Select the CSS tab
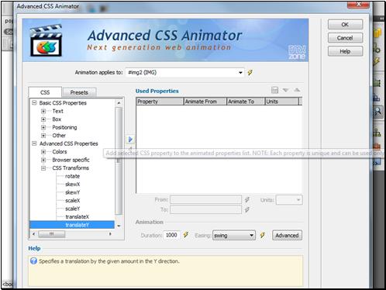 point(45,92)
